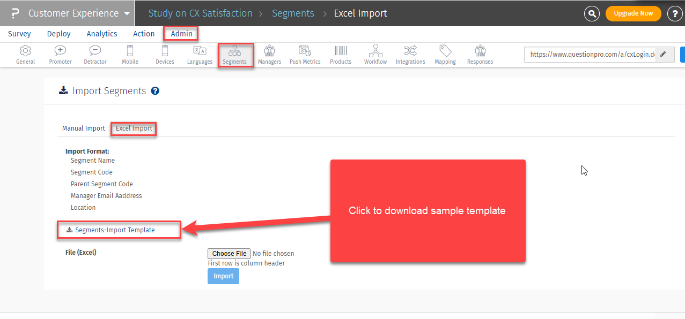Open the Admin menu
The height and width of the screenshot is (319, 685).
click(181, 34)
